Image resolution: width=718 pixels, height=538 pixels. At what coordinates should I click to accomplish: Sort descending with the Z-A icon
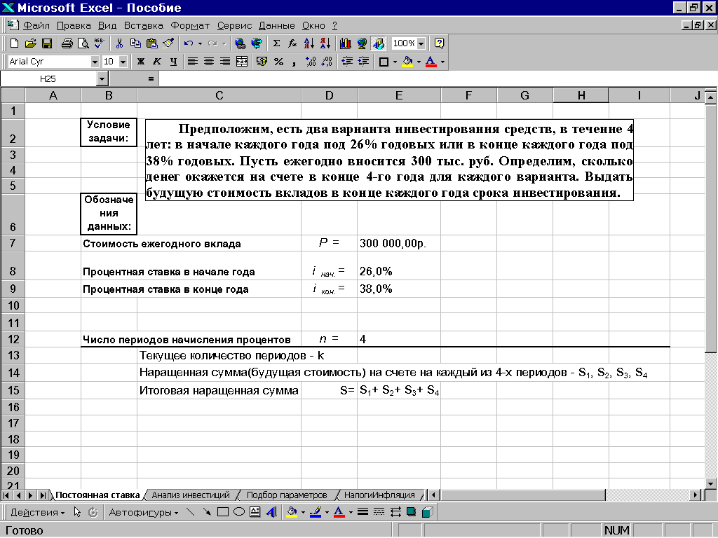325,43
